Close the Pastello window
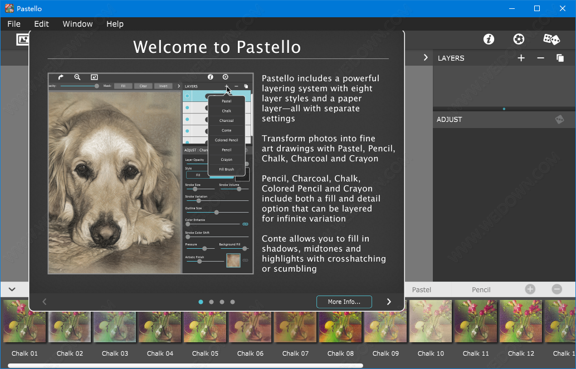 pos(563,8)
